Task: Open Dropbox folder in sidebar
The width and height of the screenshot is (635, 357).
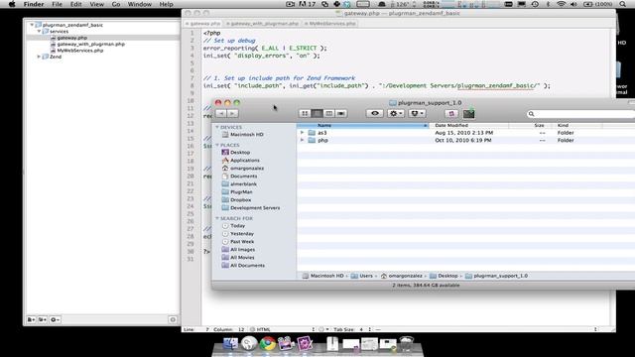Action: [x=236, y=200]
